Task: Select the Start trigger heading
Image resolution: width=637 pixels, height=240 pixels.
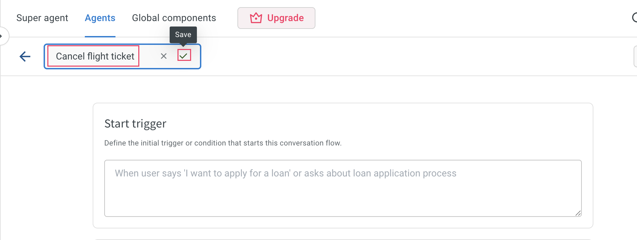Action: coord(135,123)
